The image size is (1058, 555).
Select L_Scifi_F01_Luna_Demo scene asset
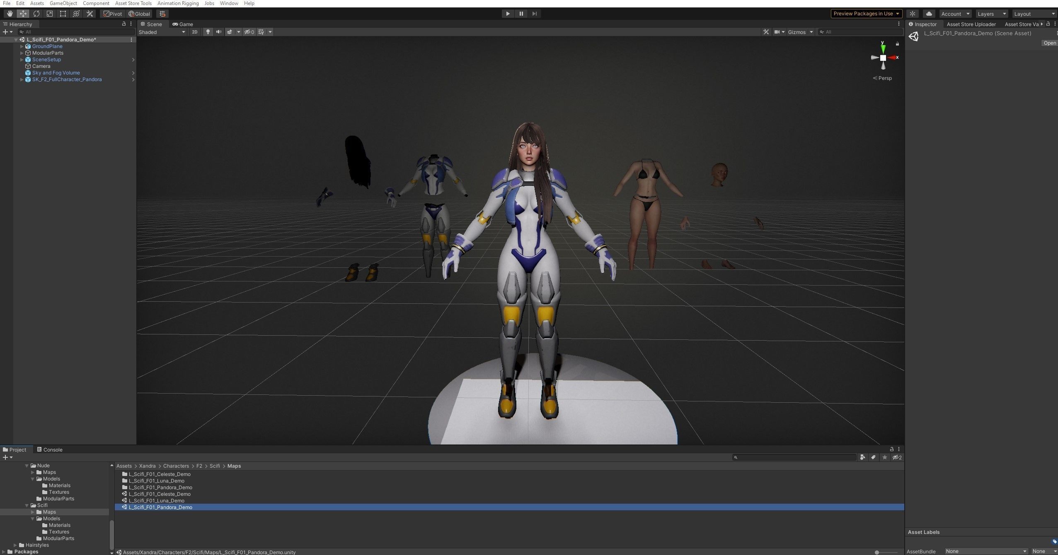tap(156, 501)
